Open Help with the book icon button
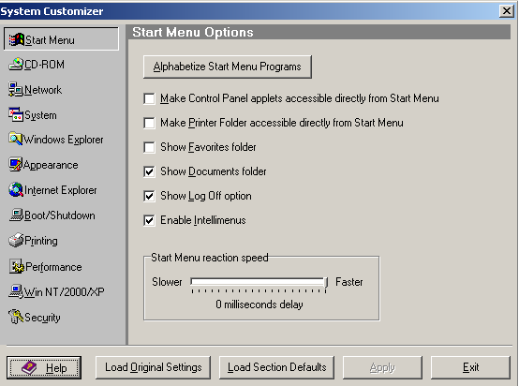Viewport: 519px width, 386px height. (44, 368)
